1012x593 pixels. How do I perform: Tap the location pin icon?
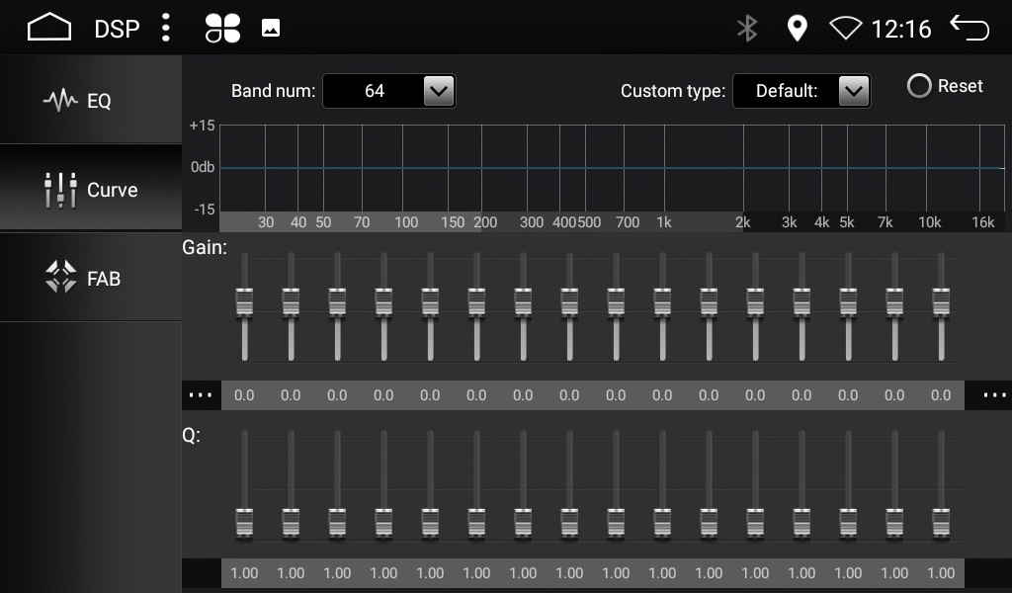(797, 29)
